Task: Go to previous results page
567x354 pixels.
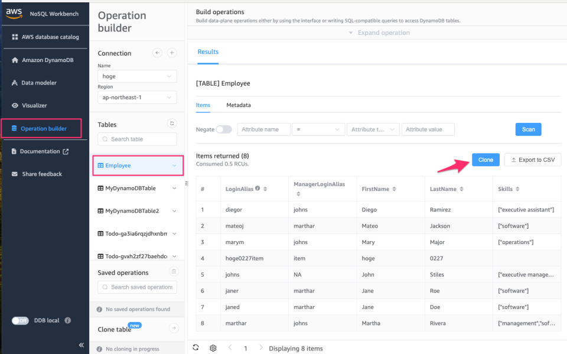Action: click(x=230, y=347)
